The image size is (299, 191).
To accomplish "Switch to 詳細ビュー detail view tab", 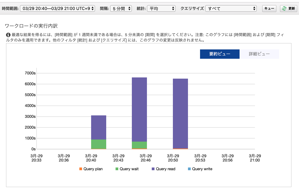I will (x=259, y=54).
